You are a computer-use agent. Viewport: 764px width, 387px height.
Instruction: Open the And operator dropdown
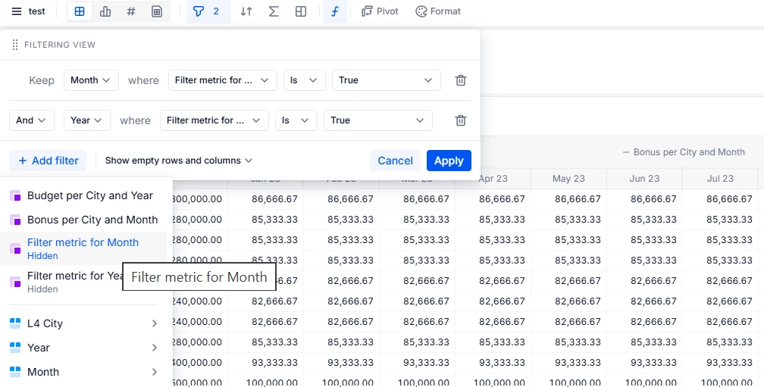tap(31, 120)
